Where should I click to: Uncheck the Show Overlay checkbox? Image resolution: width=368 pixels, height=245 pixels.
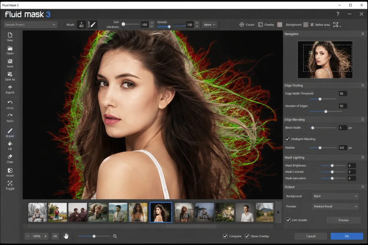(247, 236)
